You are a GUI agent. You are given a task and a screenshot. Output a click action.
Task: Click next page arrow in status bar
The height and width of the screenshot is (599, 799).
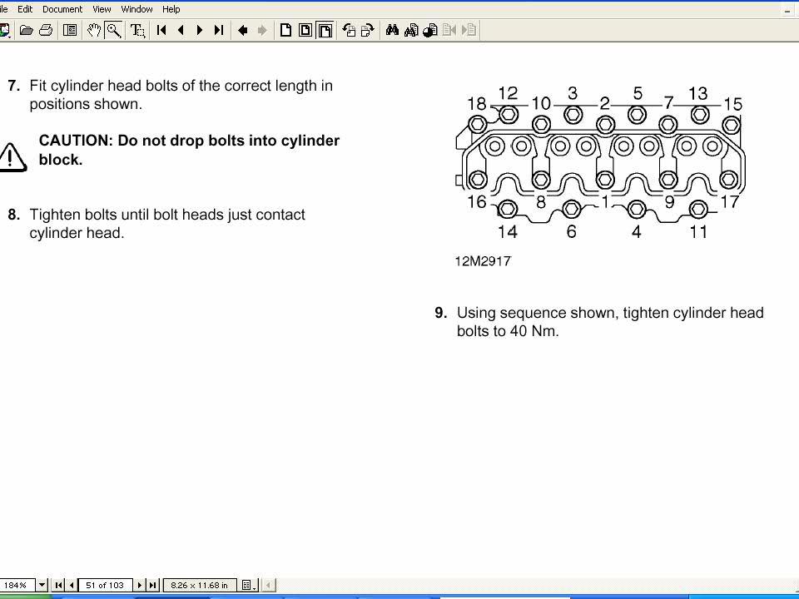140,585
